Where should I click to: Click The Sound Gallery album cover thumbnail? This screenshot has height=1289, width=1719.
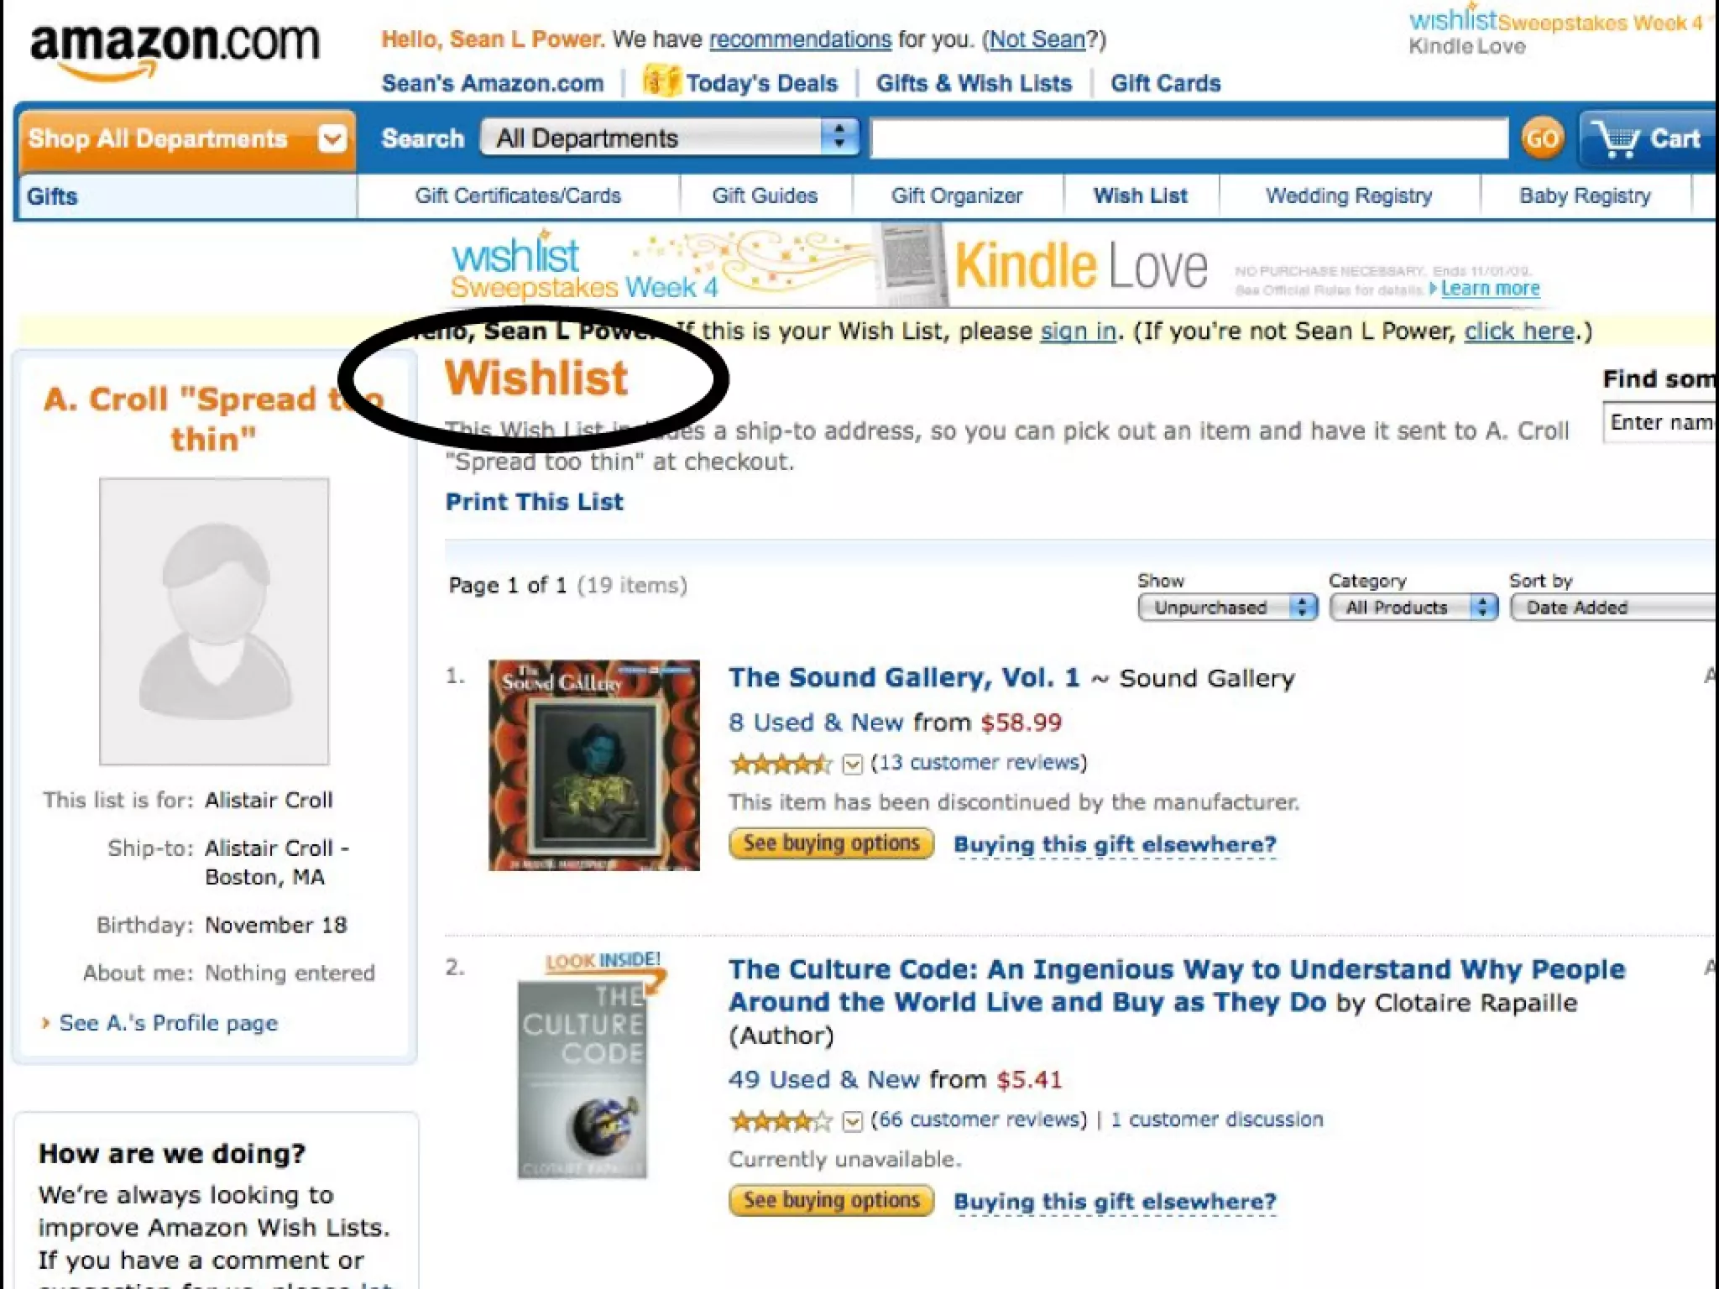tap(594, 765)
